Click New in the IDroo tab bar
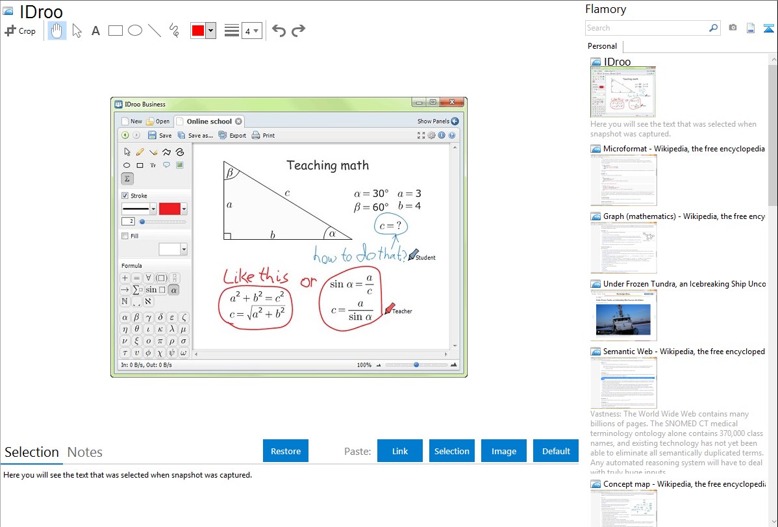 coord(132,122)
